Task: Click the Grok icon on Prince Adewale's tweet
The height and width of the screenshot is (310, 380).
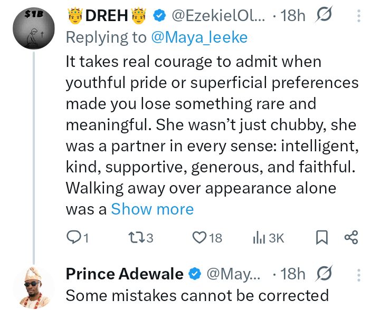Action: (322, 274)
